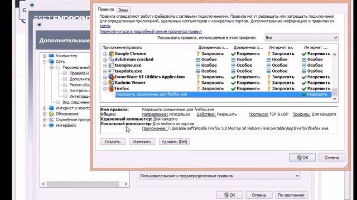Click the Создать button
This screenshot has height=200, width=357.
tap(113, 142)
